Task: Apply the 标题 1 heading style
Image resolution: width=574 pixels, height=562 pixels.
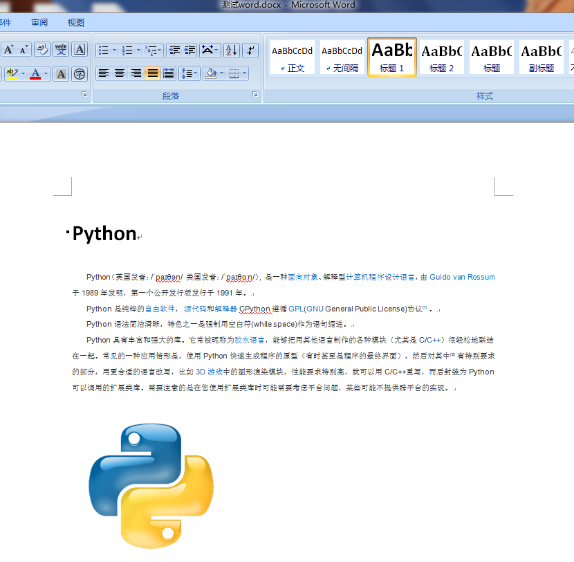Action: click(391, 57)
